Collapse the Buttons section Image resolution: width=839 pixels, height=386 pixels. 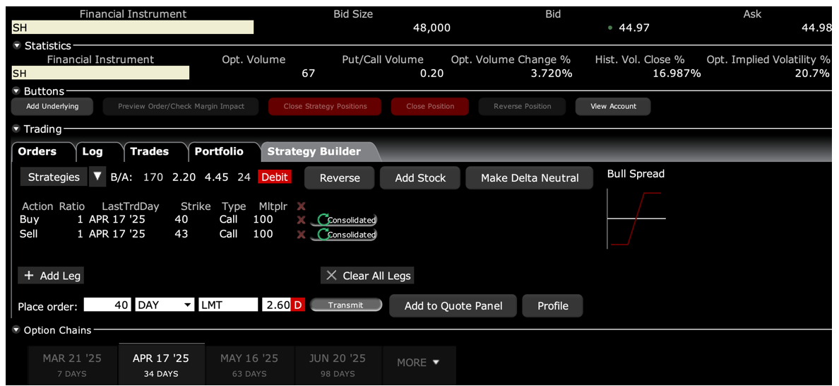tap(17, 91)
